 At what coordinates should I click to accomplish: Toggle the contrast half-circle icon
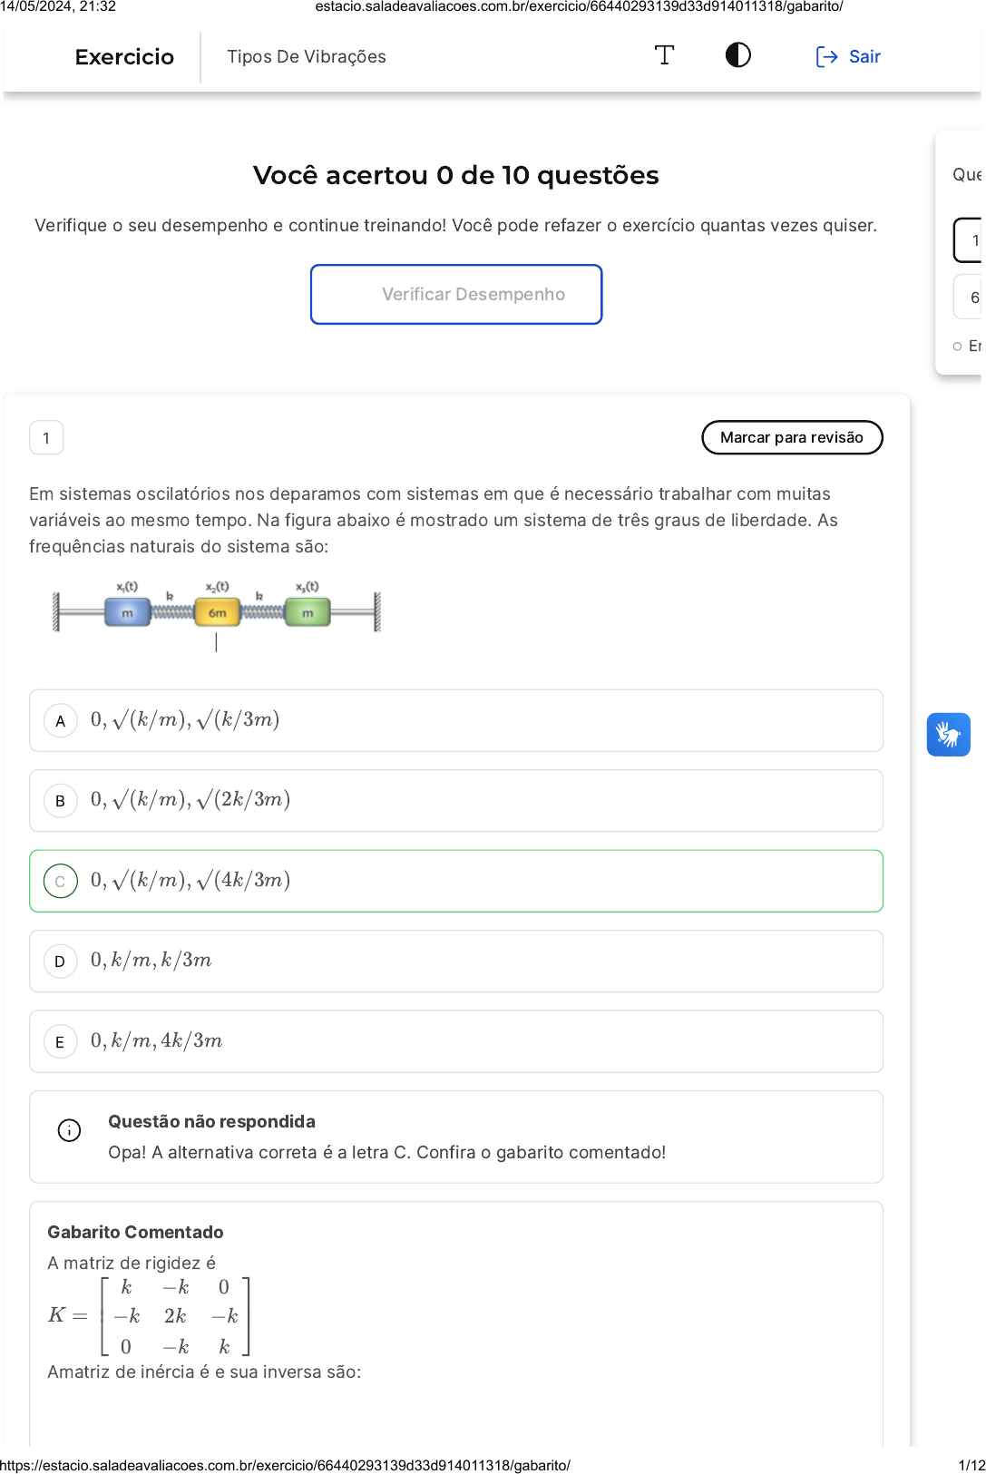[x=737, y=55]
